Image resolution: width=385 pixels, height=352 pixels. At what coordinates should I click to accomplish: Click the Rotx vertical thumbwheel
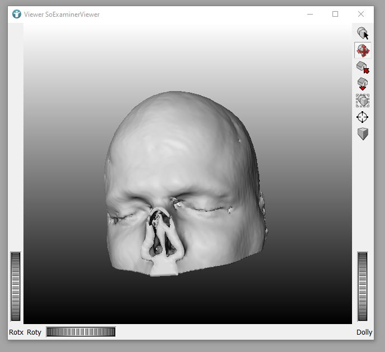coord(16,286)
